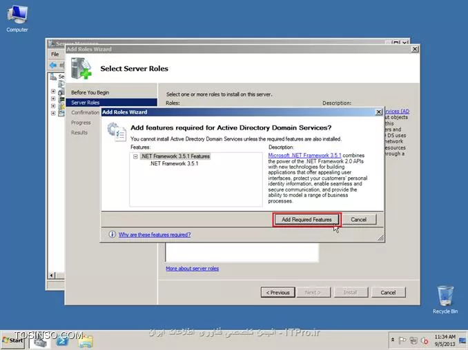Select the Server Manager root tree icon
Screen dimensions: 468x350
[x=54, y=77]
